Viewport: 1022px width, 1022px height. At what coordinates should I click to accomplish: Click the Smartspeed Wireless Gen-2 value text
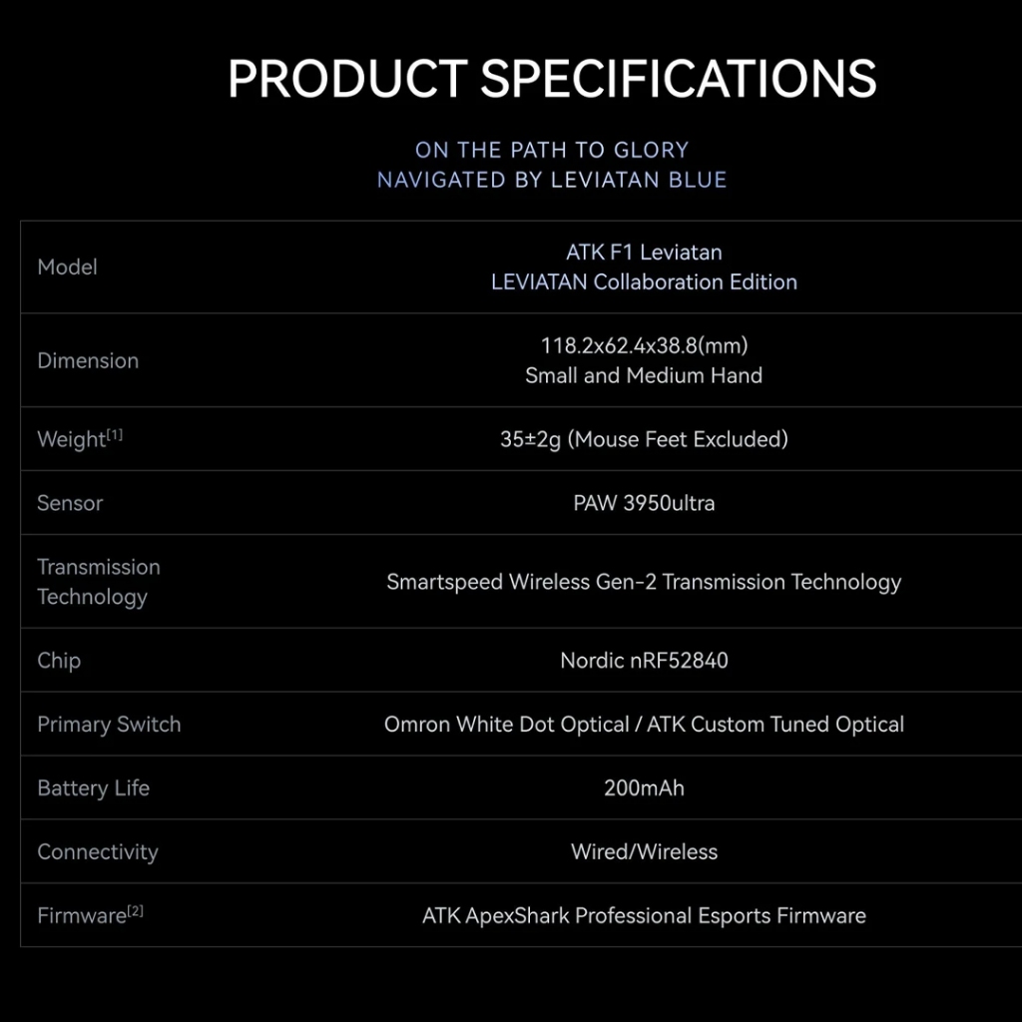(644, 582)
